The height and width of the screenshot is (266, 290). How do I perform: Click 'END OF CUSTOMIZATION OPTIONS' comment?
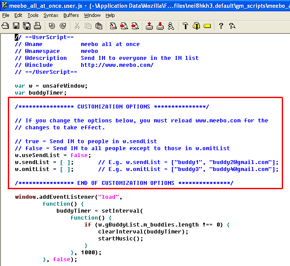click(x=126, y=183)
